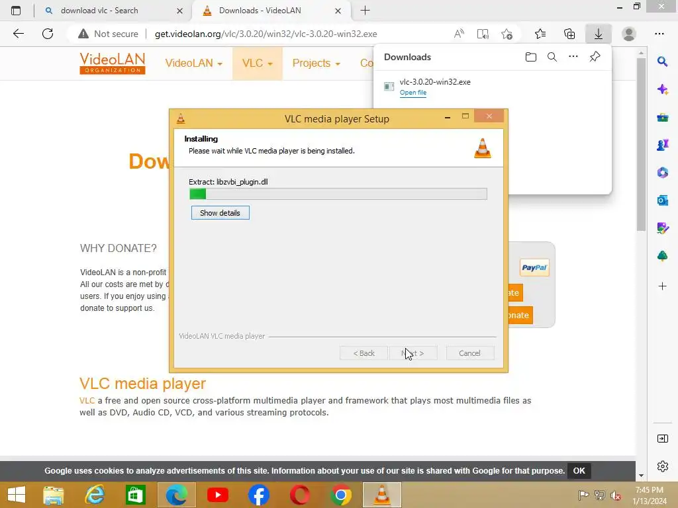
Task: Open a new browser tab
Action: [365, 11]
